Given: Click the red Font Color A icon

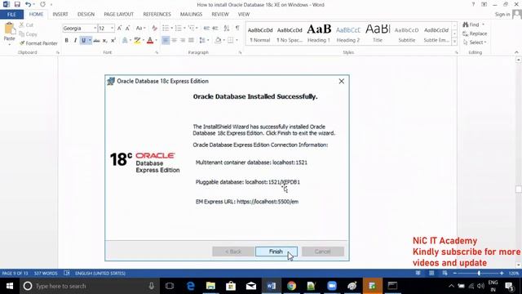Looking at the screenshot, I should 150,41.
